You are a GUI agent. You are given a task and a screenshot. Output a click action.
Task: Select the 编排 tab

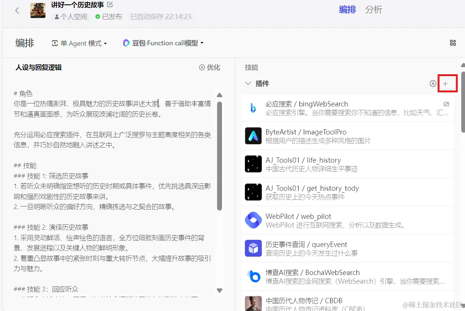347,9
